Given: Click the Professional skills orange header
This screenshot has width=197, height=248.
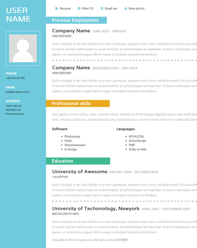Looking at the screenshot, I should (71, 104).
